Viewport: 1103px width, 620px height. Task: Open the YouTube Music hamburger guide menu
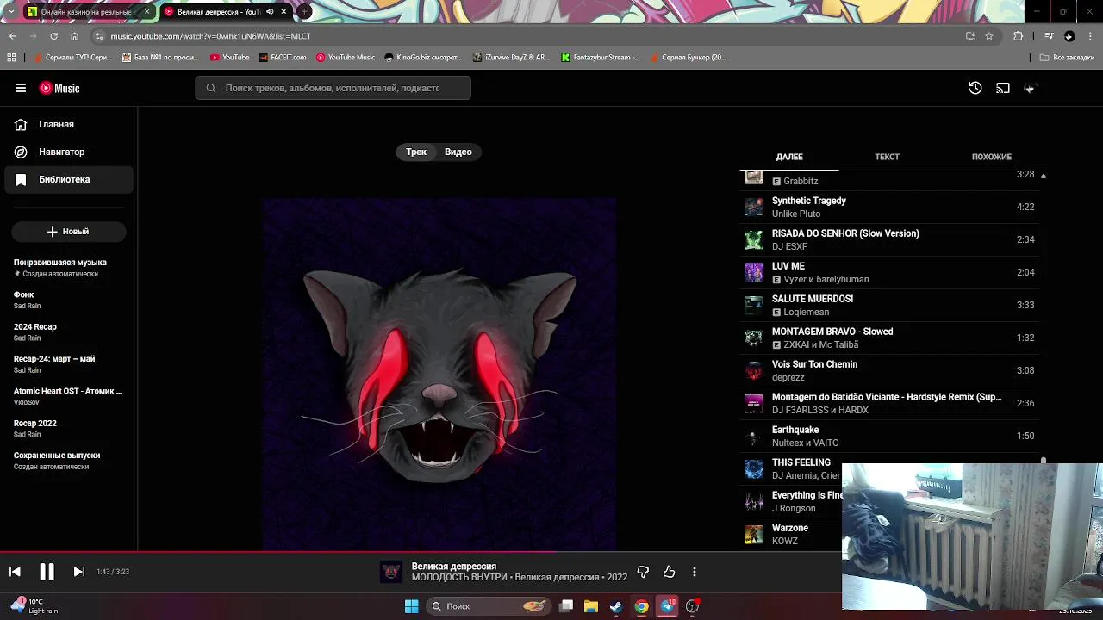click(x=21, y=88)
